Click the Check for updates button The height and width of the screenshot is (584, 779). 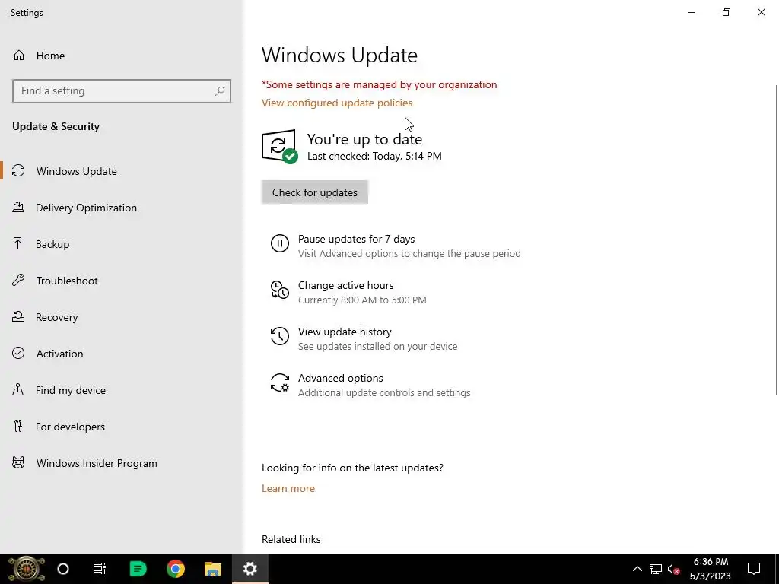click(314, 192)
